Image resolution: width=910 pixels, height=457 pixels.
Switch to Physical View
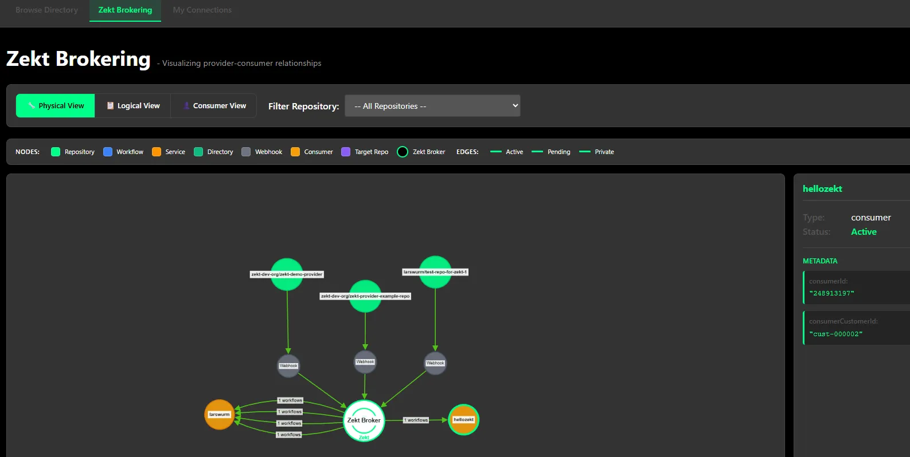pos(56,106)
